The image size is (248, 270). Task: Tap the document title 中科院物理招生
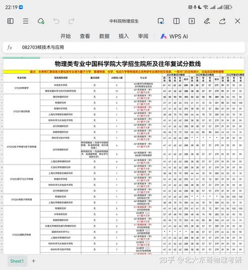tap(124, 21)
